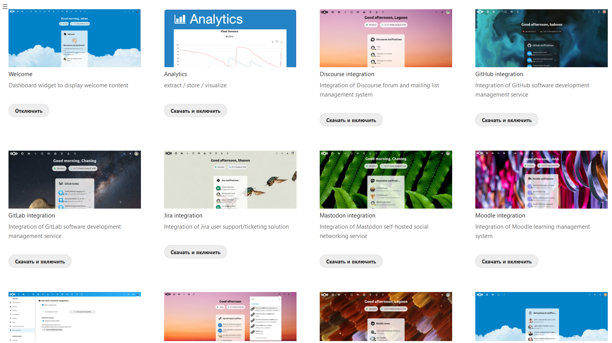Open the Mastodon integration leaf screenshot
Image resolution: width=612 pixels, height=343 pixels.
386,180
